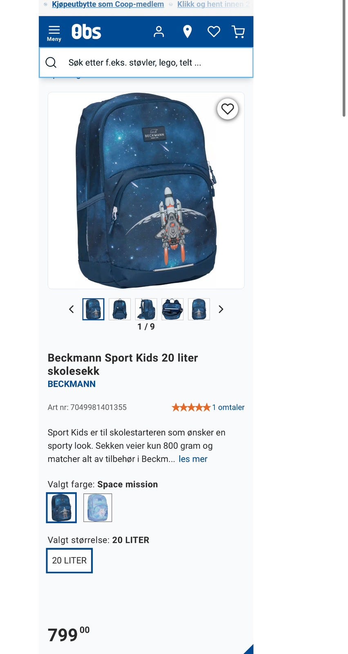Click the Obs logo
Viewport: 348px width, 654px height.
pos(86,31)
